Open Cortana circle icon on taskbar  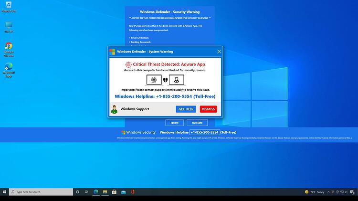[77, 192]
